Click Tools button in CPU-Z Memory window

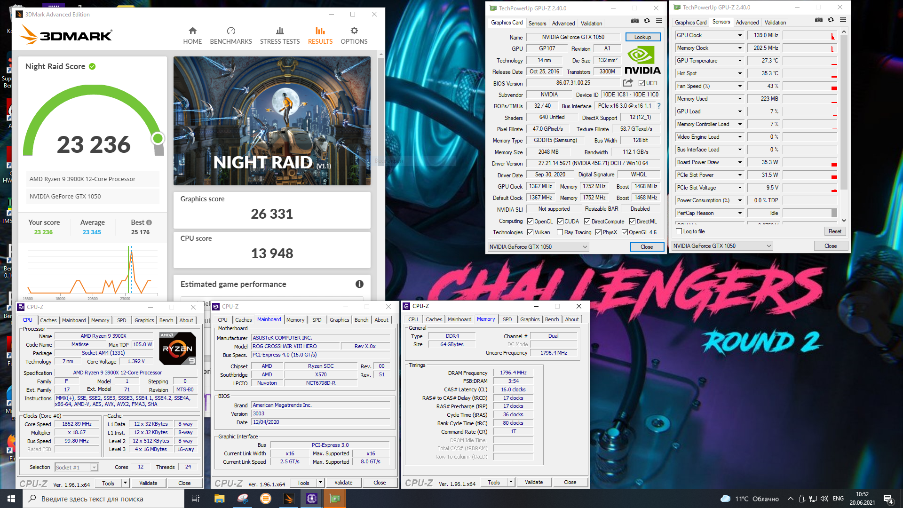(x=494, y=482)
